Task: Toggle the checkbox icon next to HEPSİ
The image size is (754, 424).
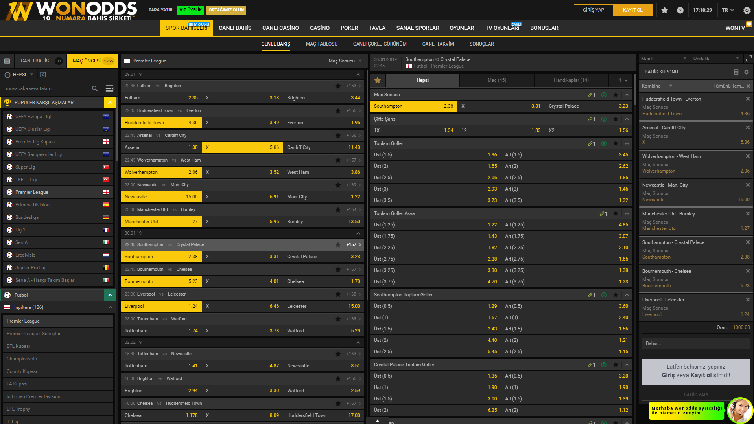Action: coord(43,75)
